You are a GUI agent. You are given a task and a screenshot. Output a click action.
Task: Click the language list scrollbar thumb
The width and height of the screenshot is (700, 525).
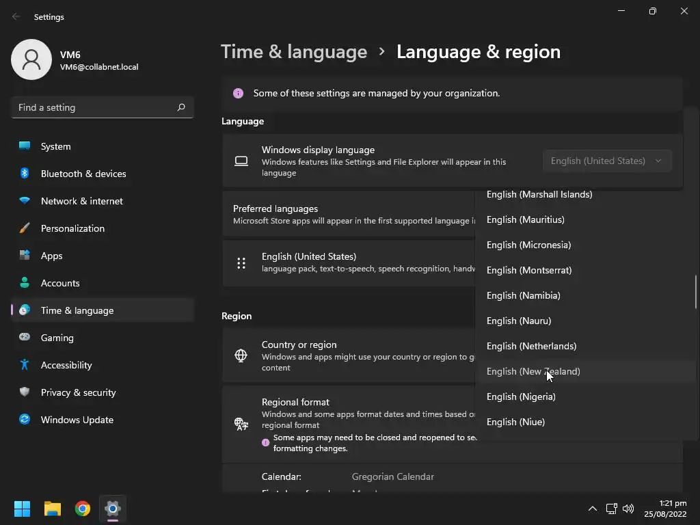[695, 292]
